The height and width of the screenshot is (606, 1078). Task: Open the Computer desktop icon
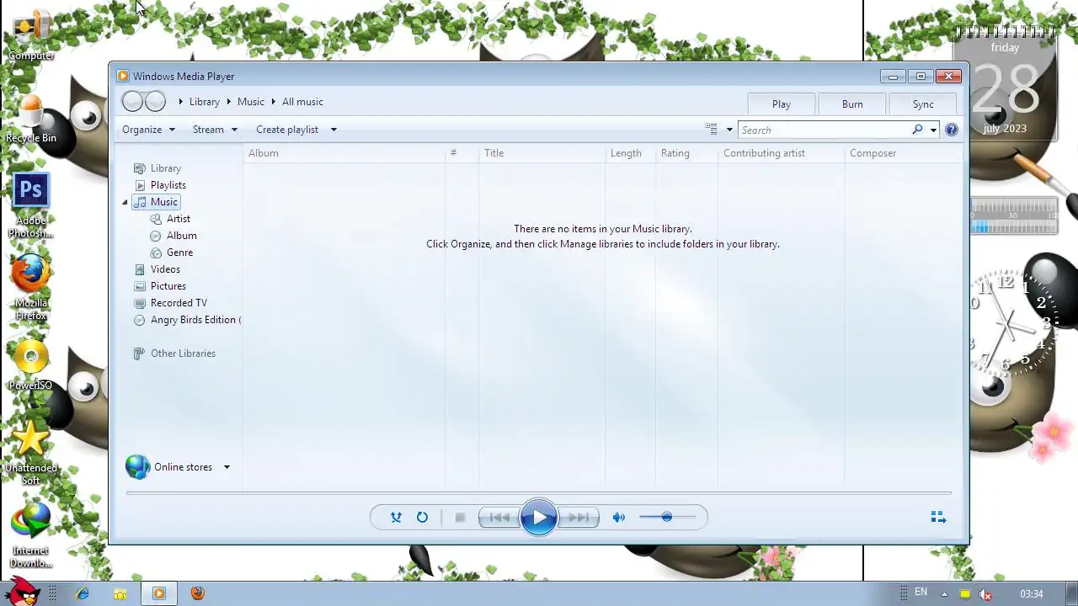pyautogui.click(x=31, y=35)
